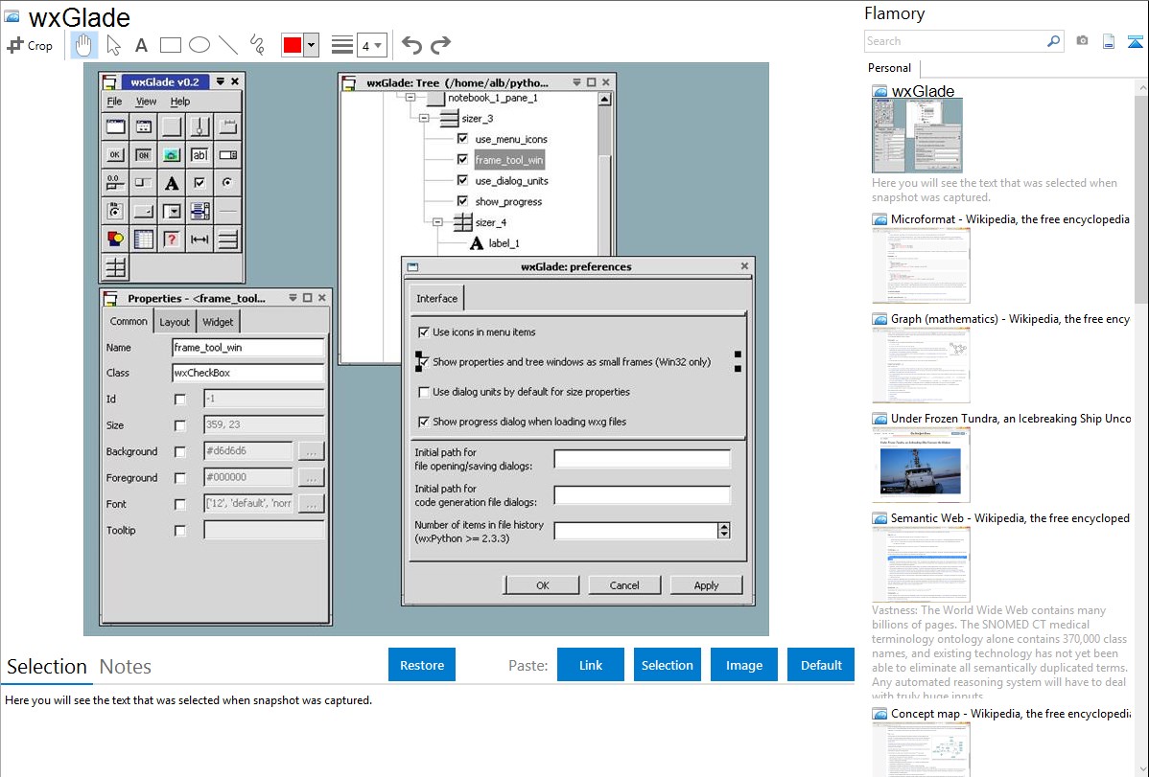1149x777 pixels.
Task: Select the Crop tool
Action: [x=31, y=45]
